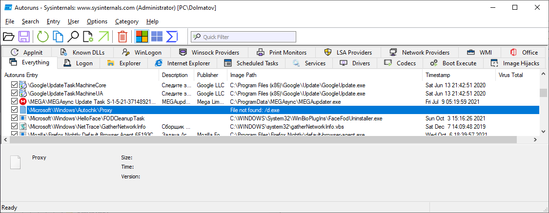This screenshot has height=213, width=549.
Task: Delete the entry with red trash icon
Action: click(x=122, y=37)
